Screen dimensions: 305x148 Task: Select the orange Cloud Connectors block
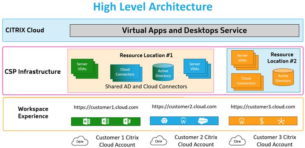coord(247,82)
